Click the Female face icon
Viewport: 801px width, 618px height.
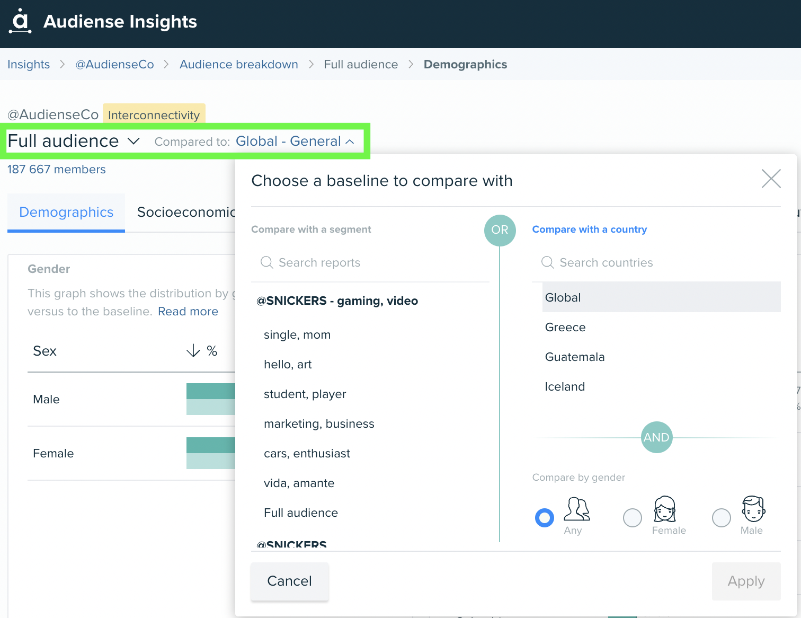pos(665,509)
